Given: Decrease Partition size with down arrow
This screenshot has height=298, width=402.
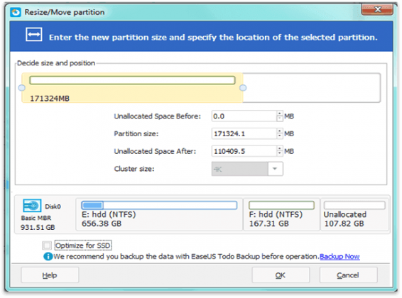Looking at the screenshot, I should 280,136.
